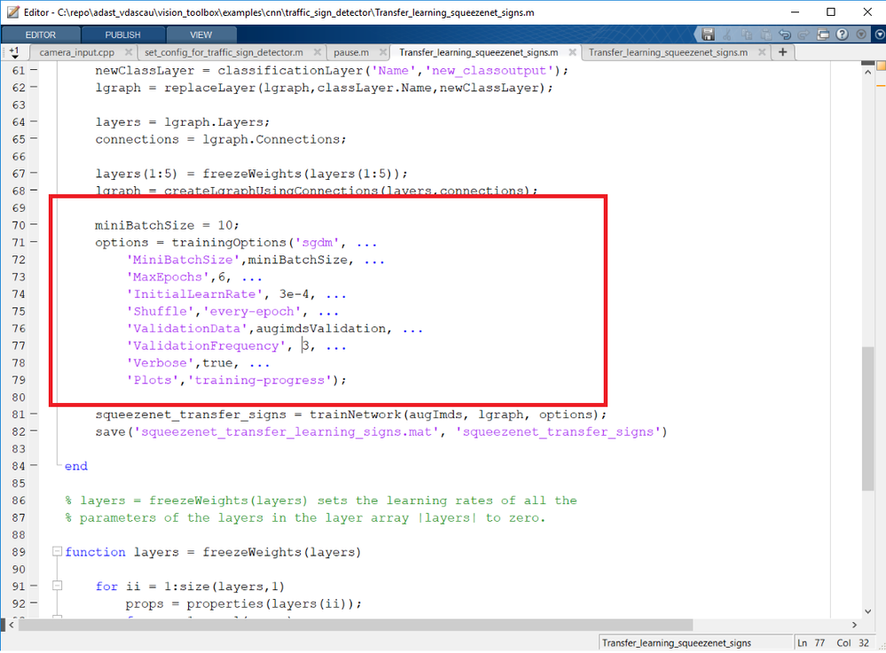
Task: Toggle breakpoint at line 67
Action: 34,173
